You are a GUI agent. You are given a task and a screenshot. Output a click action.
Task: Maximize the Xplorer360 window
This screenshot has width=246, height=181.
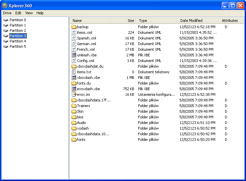click(x=233, y=6)
